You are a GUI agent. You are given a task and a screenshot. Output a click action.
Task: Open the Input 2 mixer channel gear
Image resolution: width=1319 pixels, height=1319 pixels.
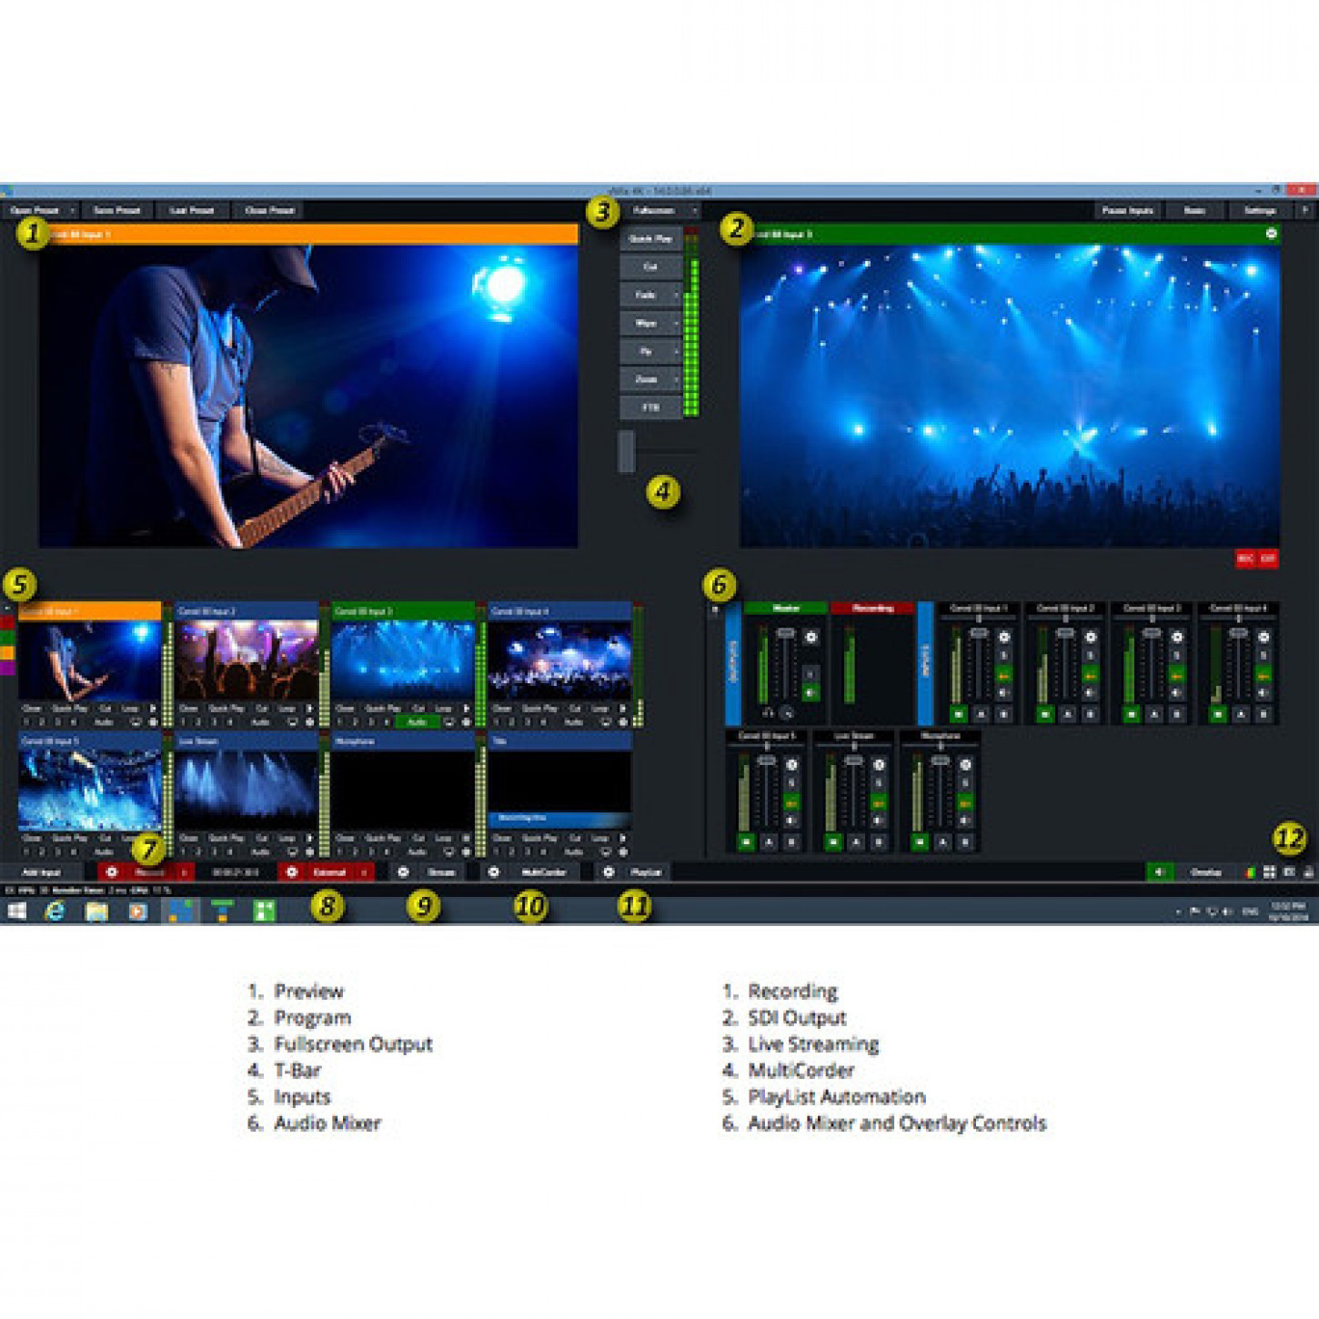point(1091,637)
